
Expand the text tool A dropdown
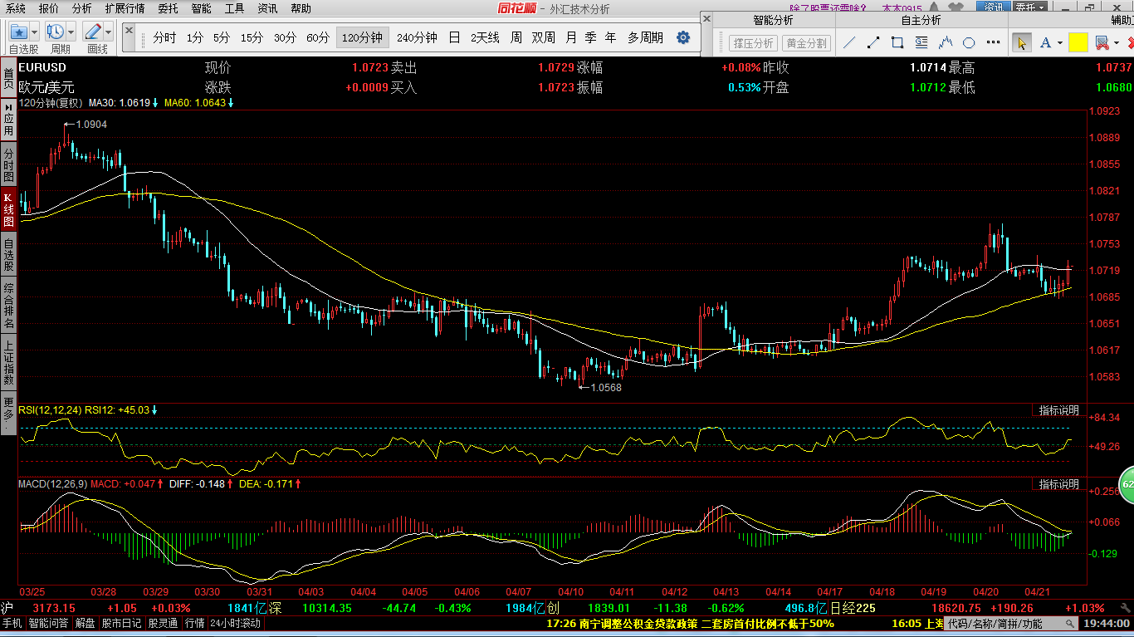tap(1060, 42)
